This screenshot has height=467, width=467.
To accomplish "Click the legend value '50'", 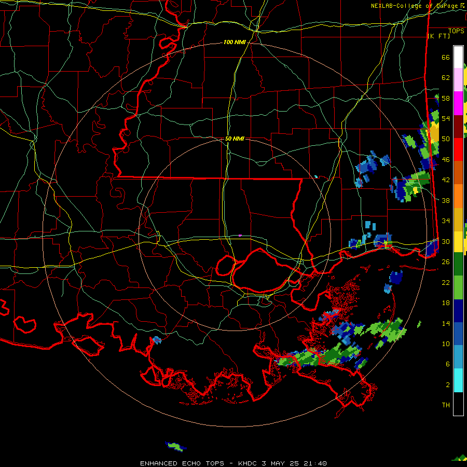I will (x=446, y=139).
